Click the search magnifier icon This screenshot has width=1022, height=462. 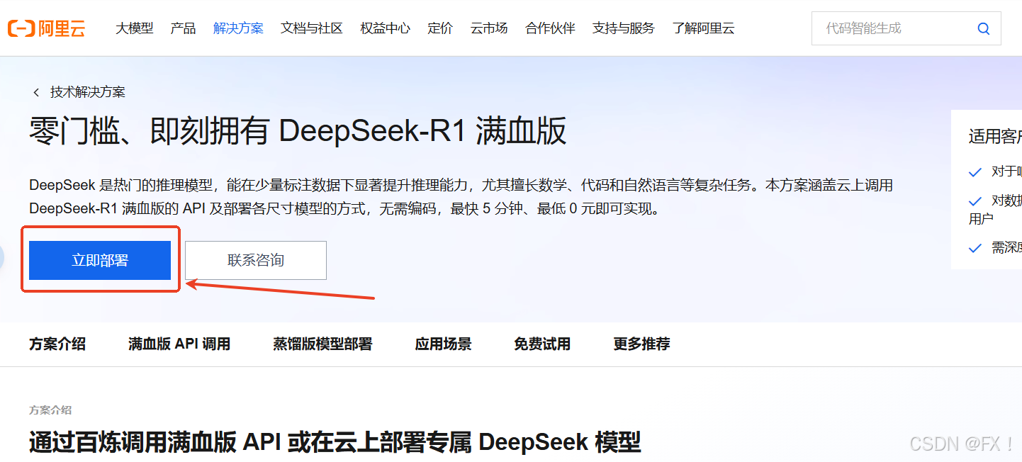pyautogui.click(x=983, y=29)
